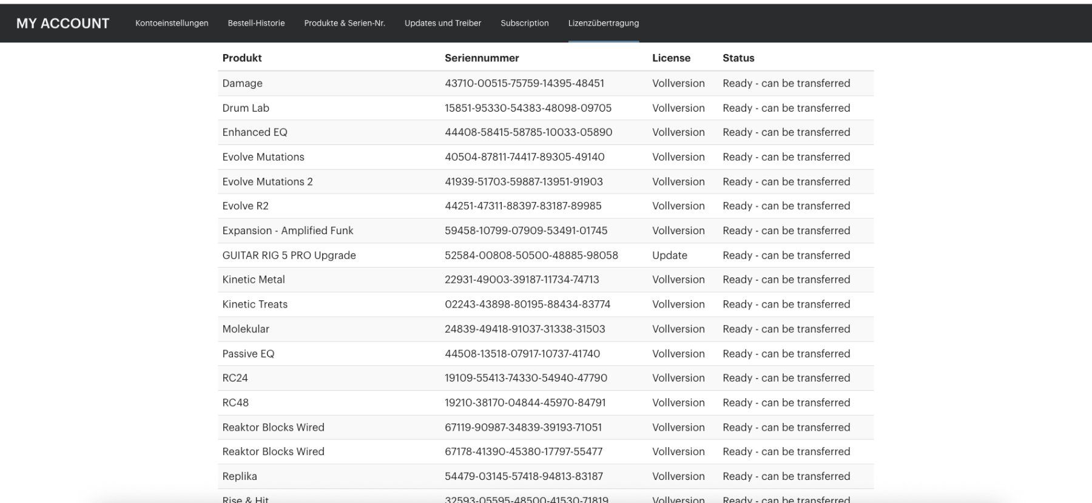Viewport: 1092px width, 503px height.
Task: Select the Evolve R2 product name
Action: 245,206
